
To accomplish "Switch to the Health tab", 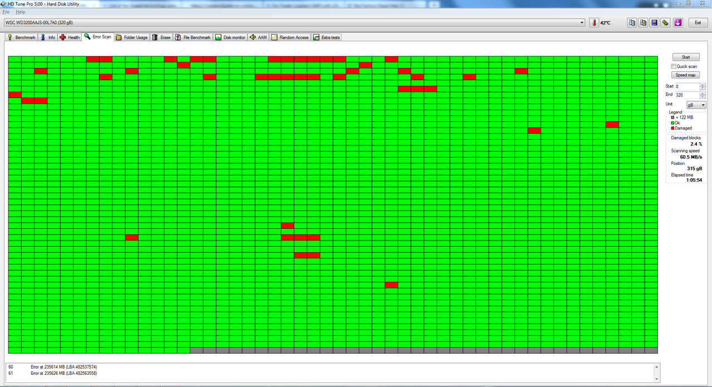I will [70, 37].
